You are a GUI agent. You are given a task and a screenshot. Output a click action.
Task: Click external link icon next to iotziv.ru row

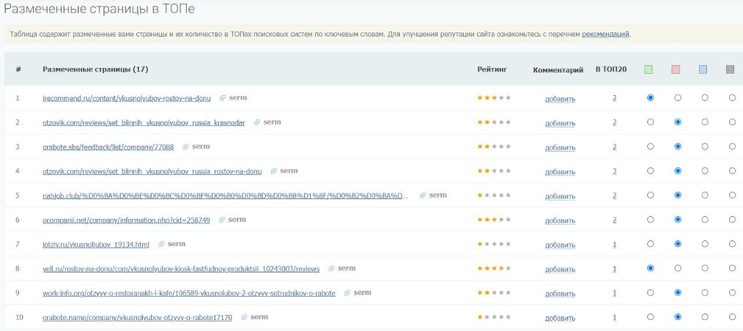pos(161,244)
